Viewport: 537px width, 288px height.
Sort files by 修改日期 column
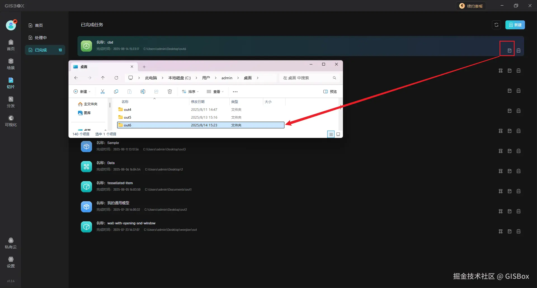209,102
